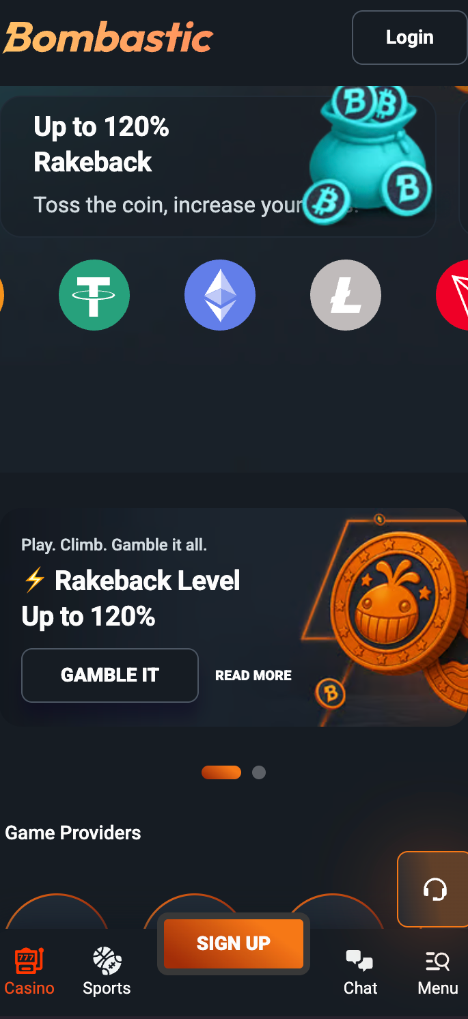Screen dimensions: 468x1019
Task: Choose the Litecoin coin icon
Action: [346, 295]
